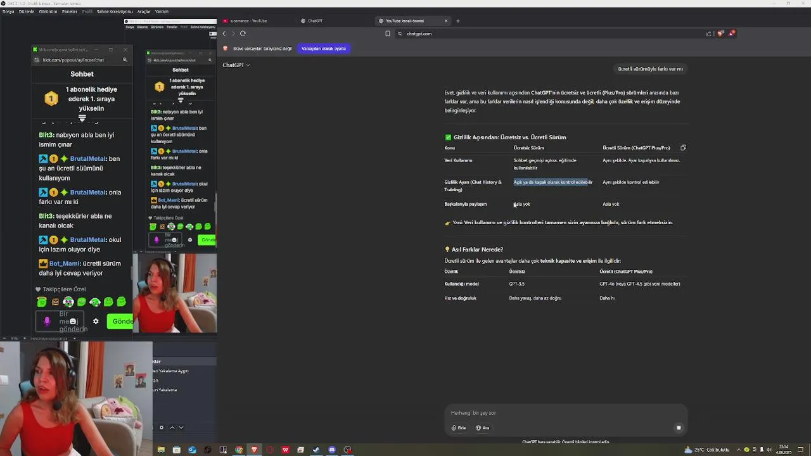The image size is (811, 456).
Task: Click BrutalMetal username in onla farkı var mı message
Action: tap(88, 193)
